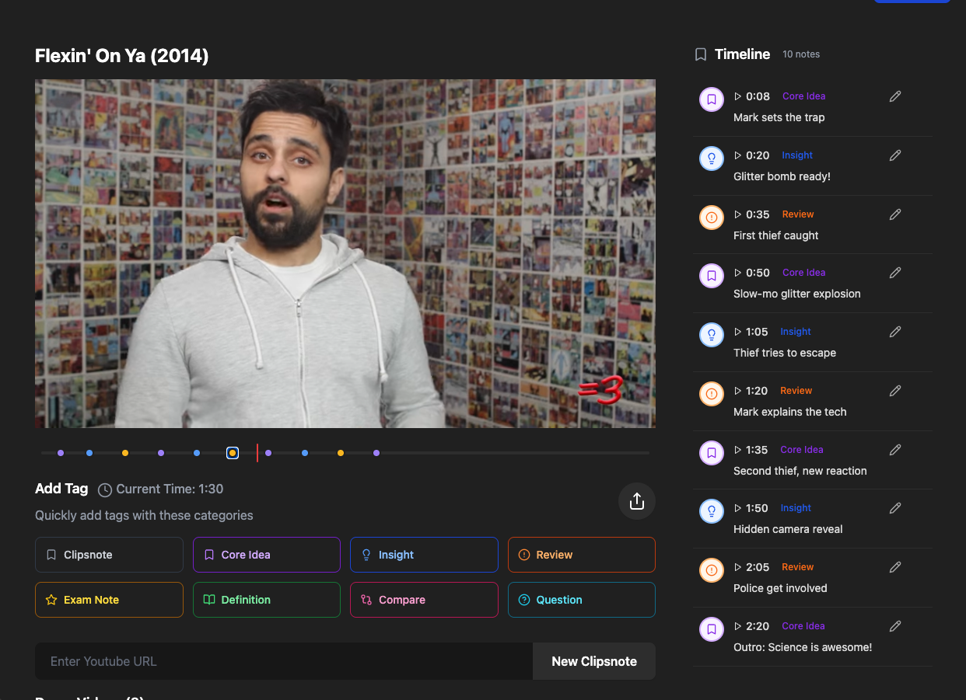Click the Timeline bookmark header icon
This screenshot has height=700, width=966.
click(x=701, y=54)
